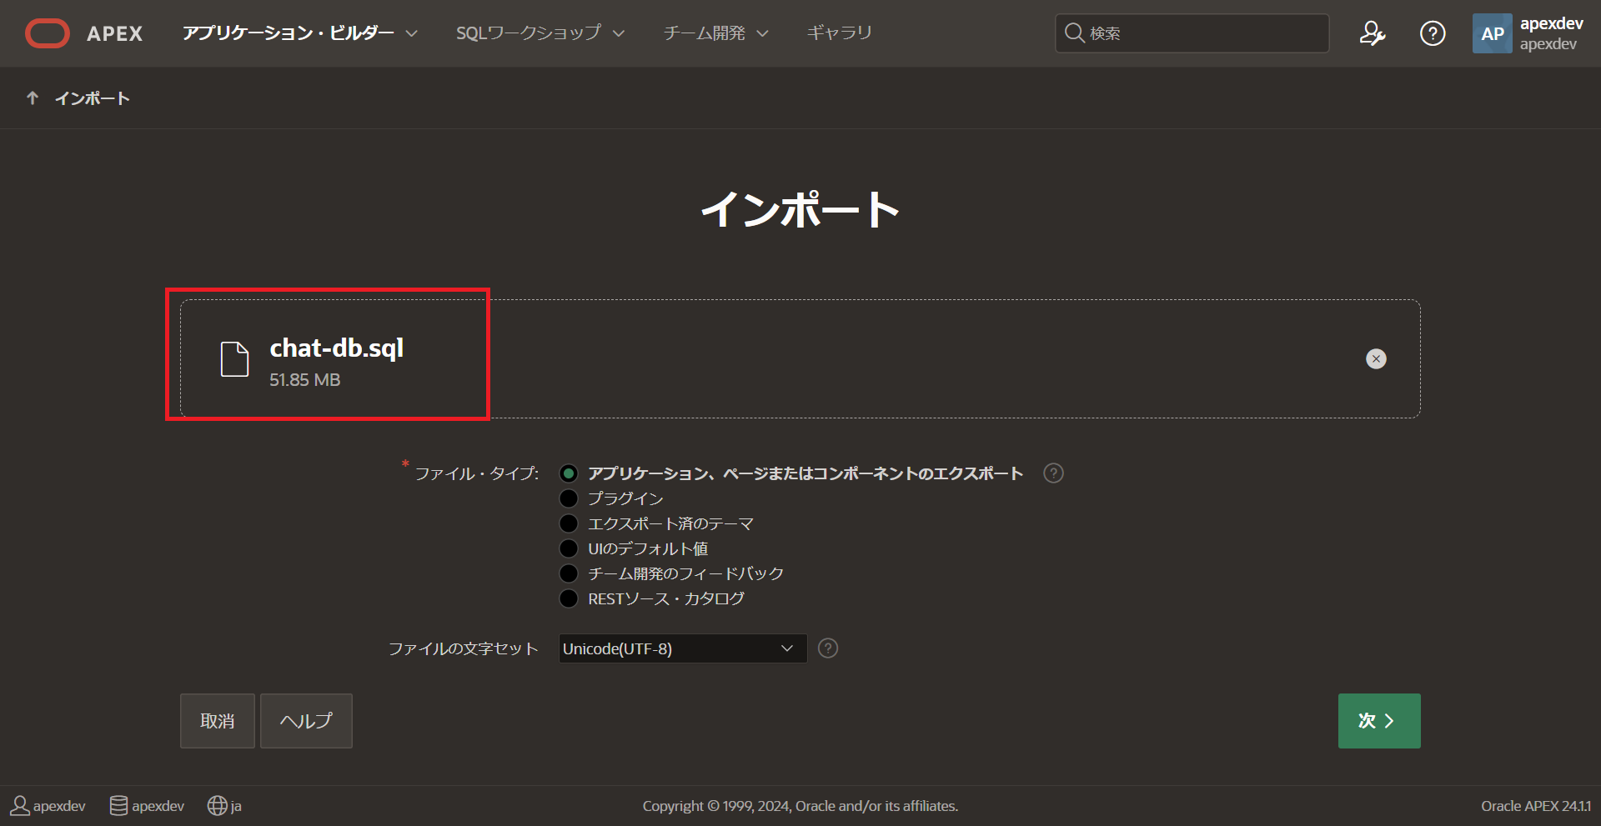Open the ギャラリ menu item
1601x826 pixels.
840,33
